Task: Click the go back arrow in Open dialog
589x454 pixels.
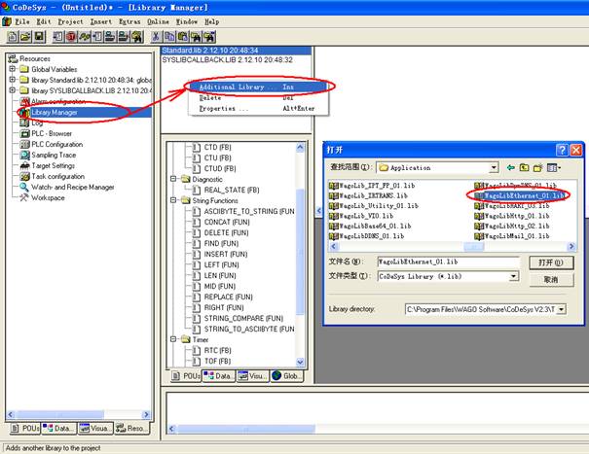Action: pyautogui.click(x=512, y=167)
